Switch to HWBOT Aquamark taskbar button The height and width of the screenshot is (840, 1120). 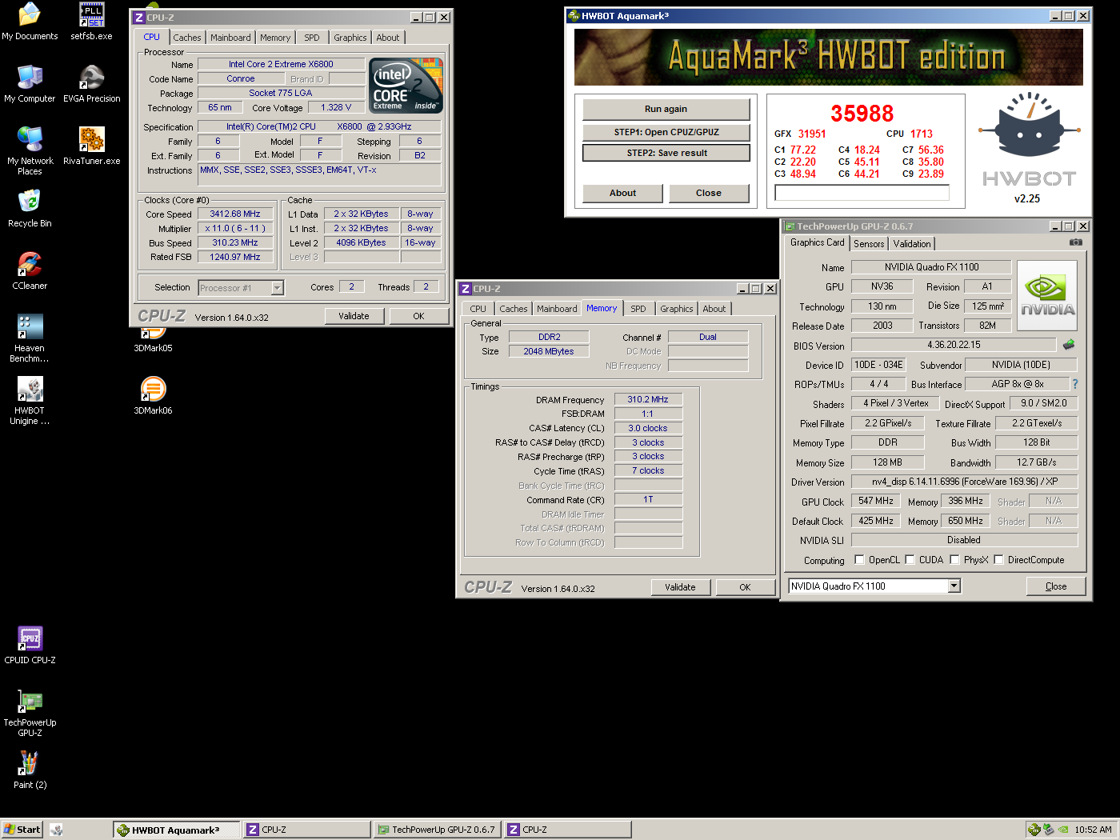tap(177, 830)
